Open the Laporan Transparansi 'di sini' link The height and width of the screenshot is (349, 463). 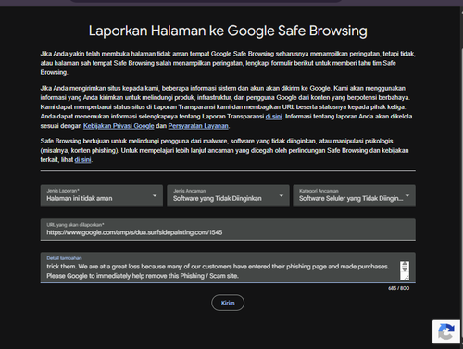[x=273, y=117]
